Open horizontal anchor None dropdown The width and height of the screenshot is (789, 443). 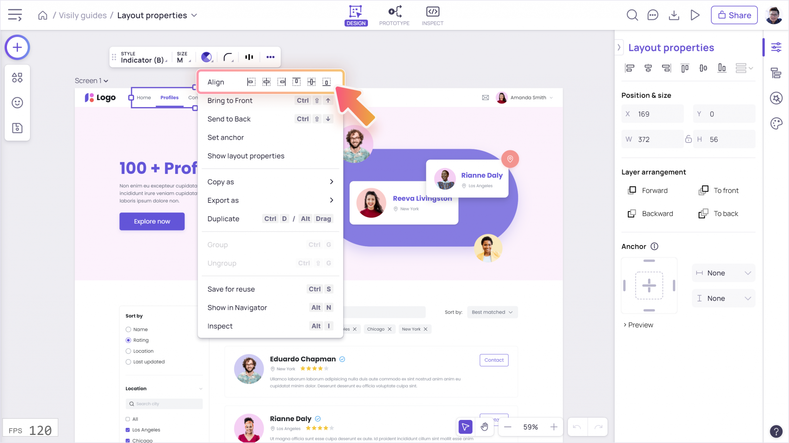click(723, 273)
